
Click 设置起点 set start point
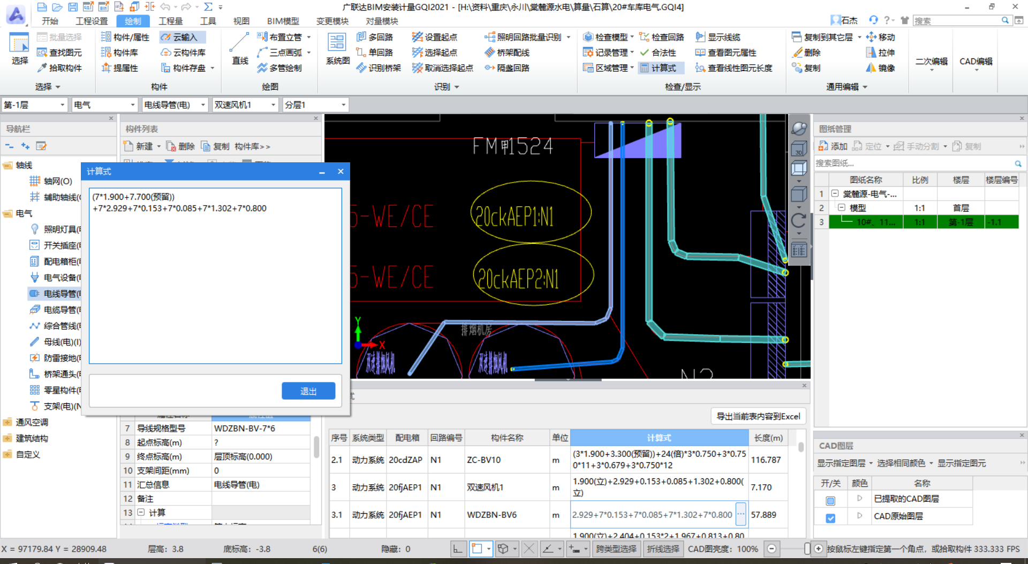point(435,37)
